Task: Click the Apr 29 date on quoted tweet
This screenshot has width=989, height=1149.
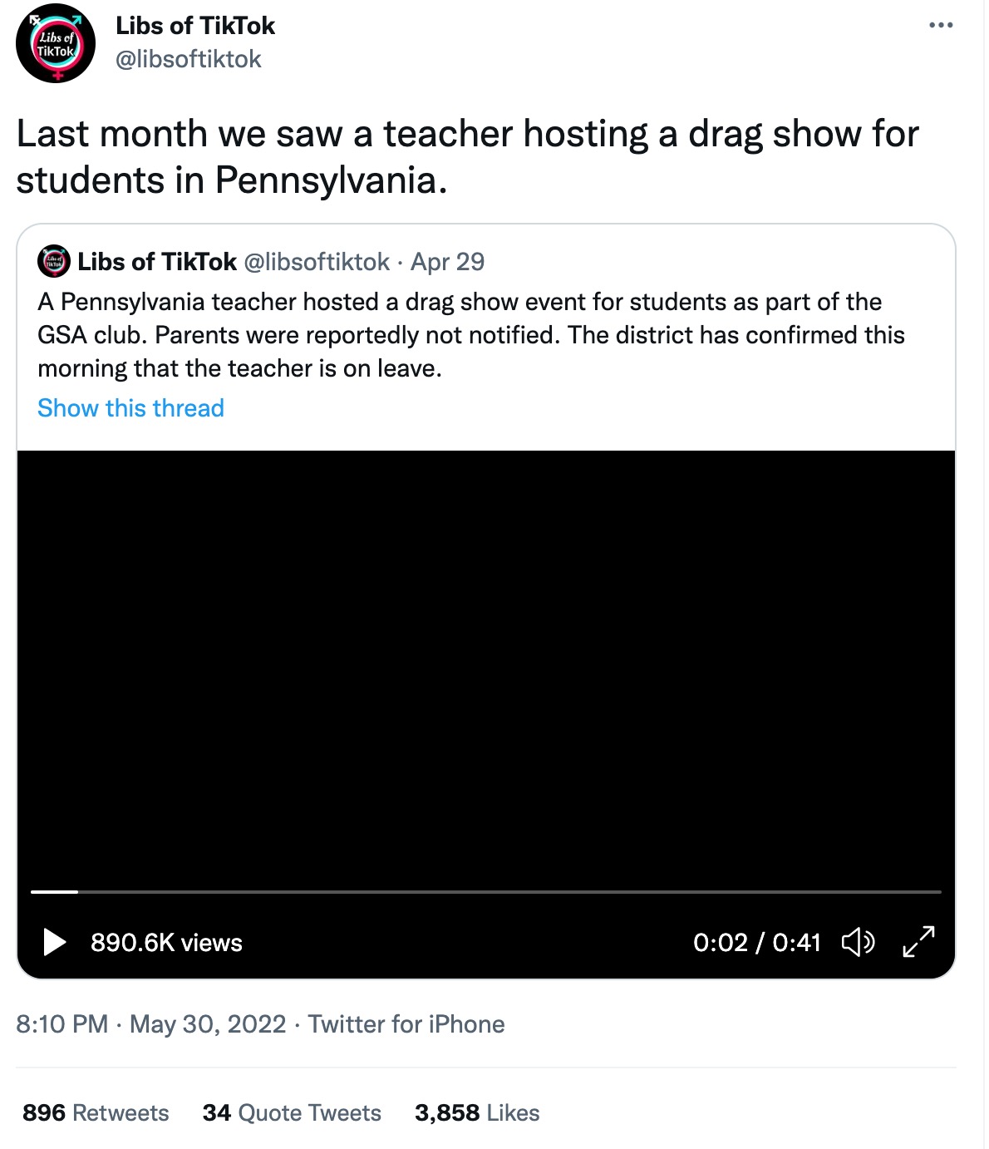Action: point(447,262)
